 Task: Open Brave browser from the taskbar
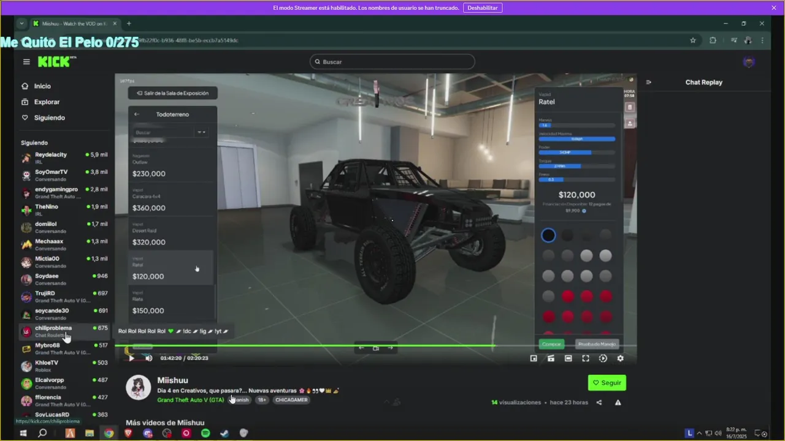pos(128,433)
